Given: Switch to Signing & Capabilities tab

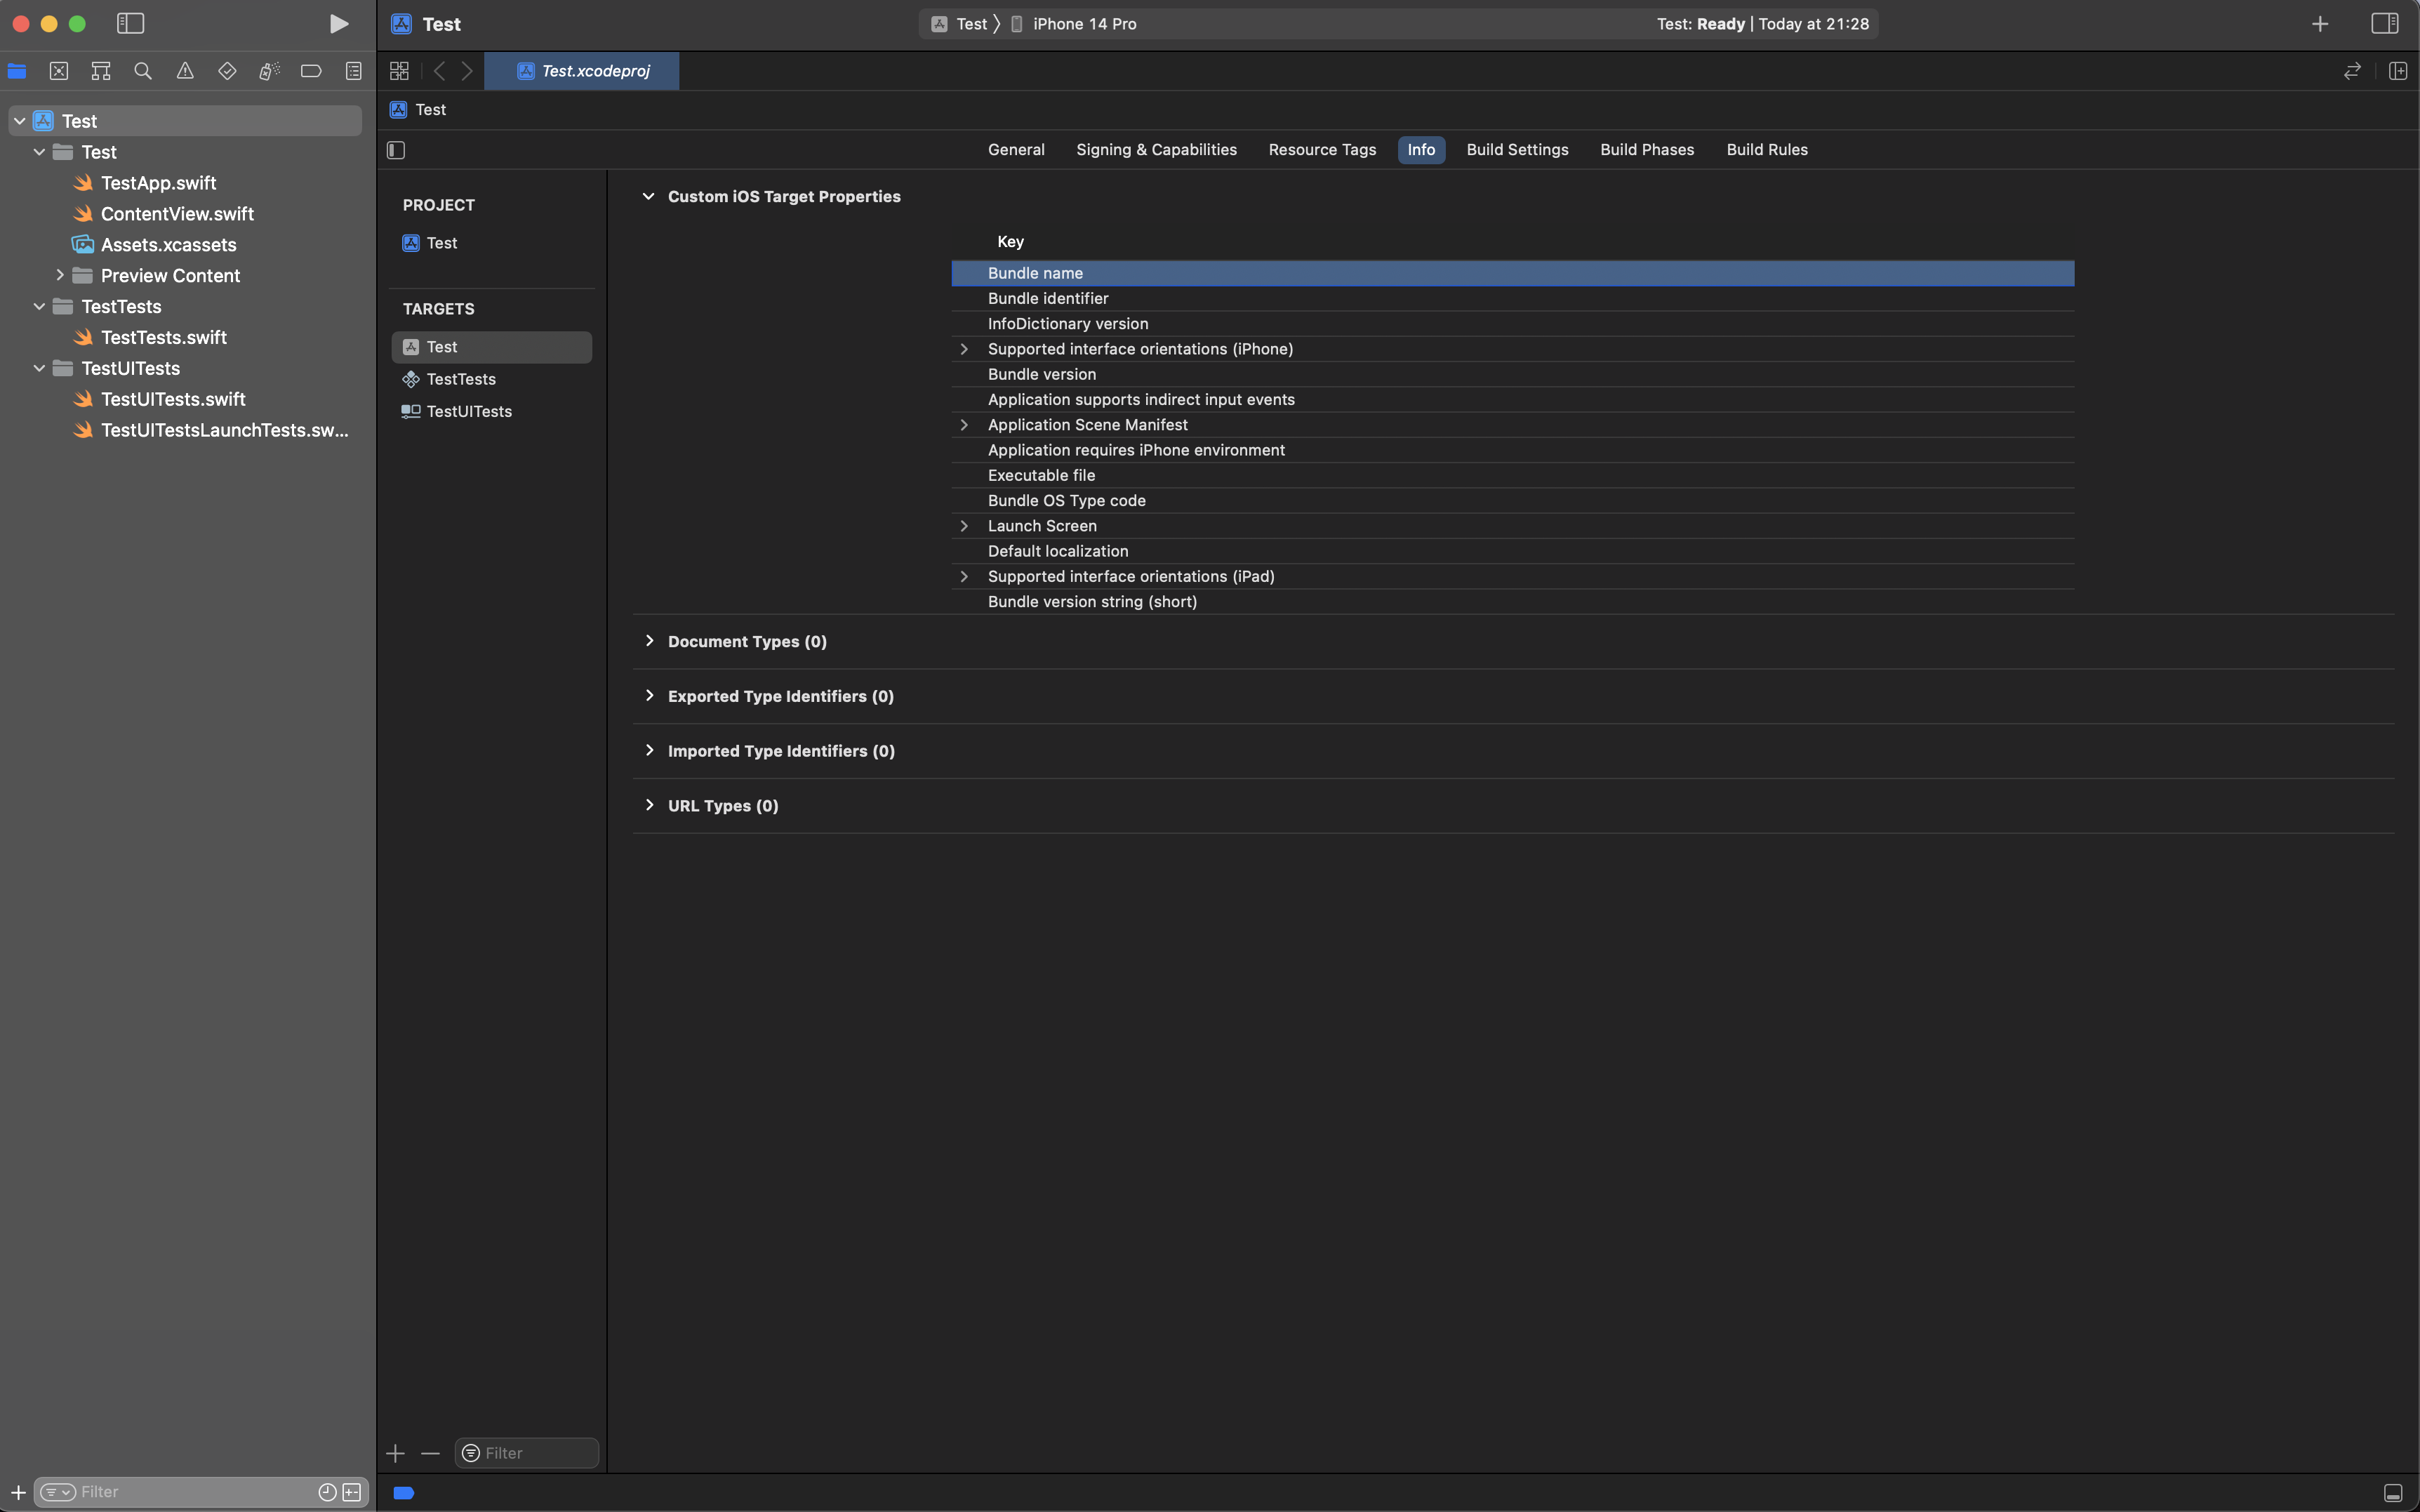Looking at the screenshot, I should click(1155, 150).
